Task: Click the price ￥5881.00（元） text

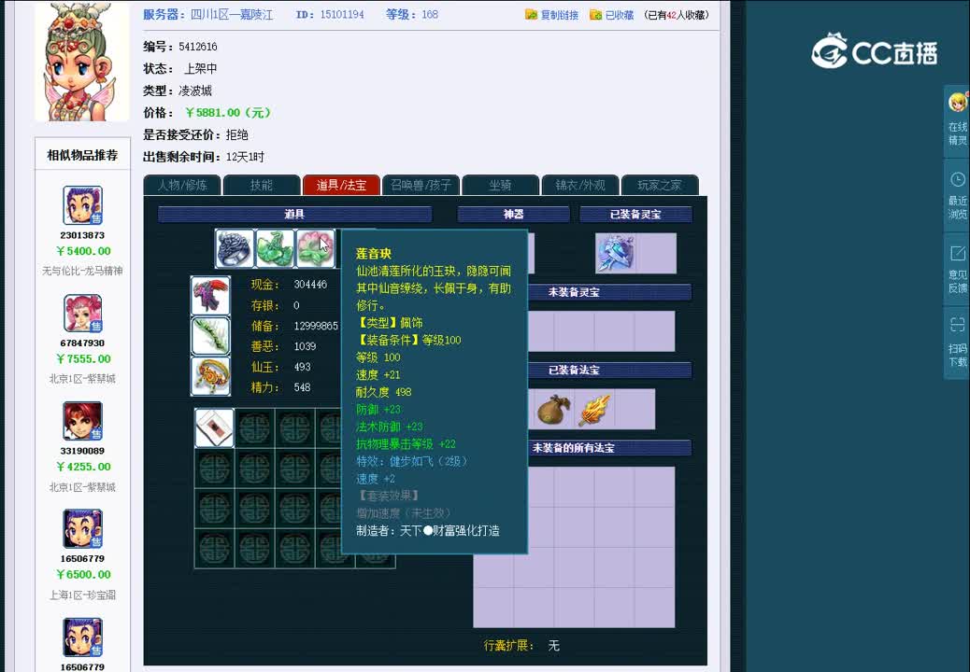Action: [228, 112]
